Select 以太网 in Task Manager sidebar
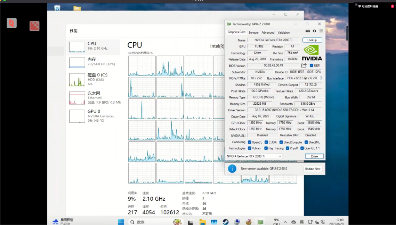Screen dimensions: 396x225 (94, 98)
